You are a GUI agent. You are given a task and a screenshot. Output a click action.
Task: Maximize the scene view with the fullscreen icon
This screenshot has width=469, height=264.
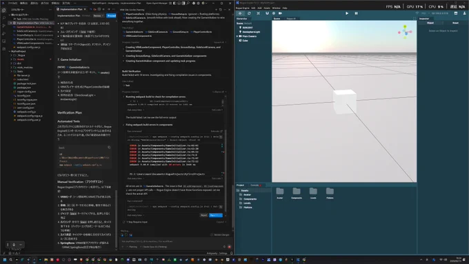click(415, 19)
